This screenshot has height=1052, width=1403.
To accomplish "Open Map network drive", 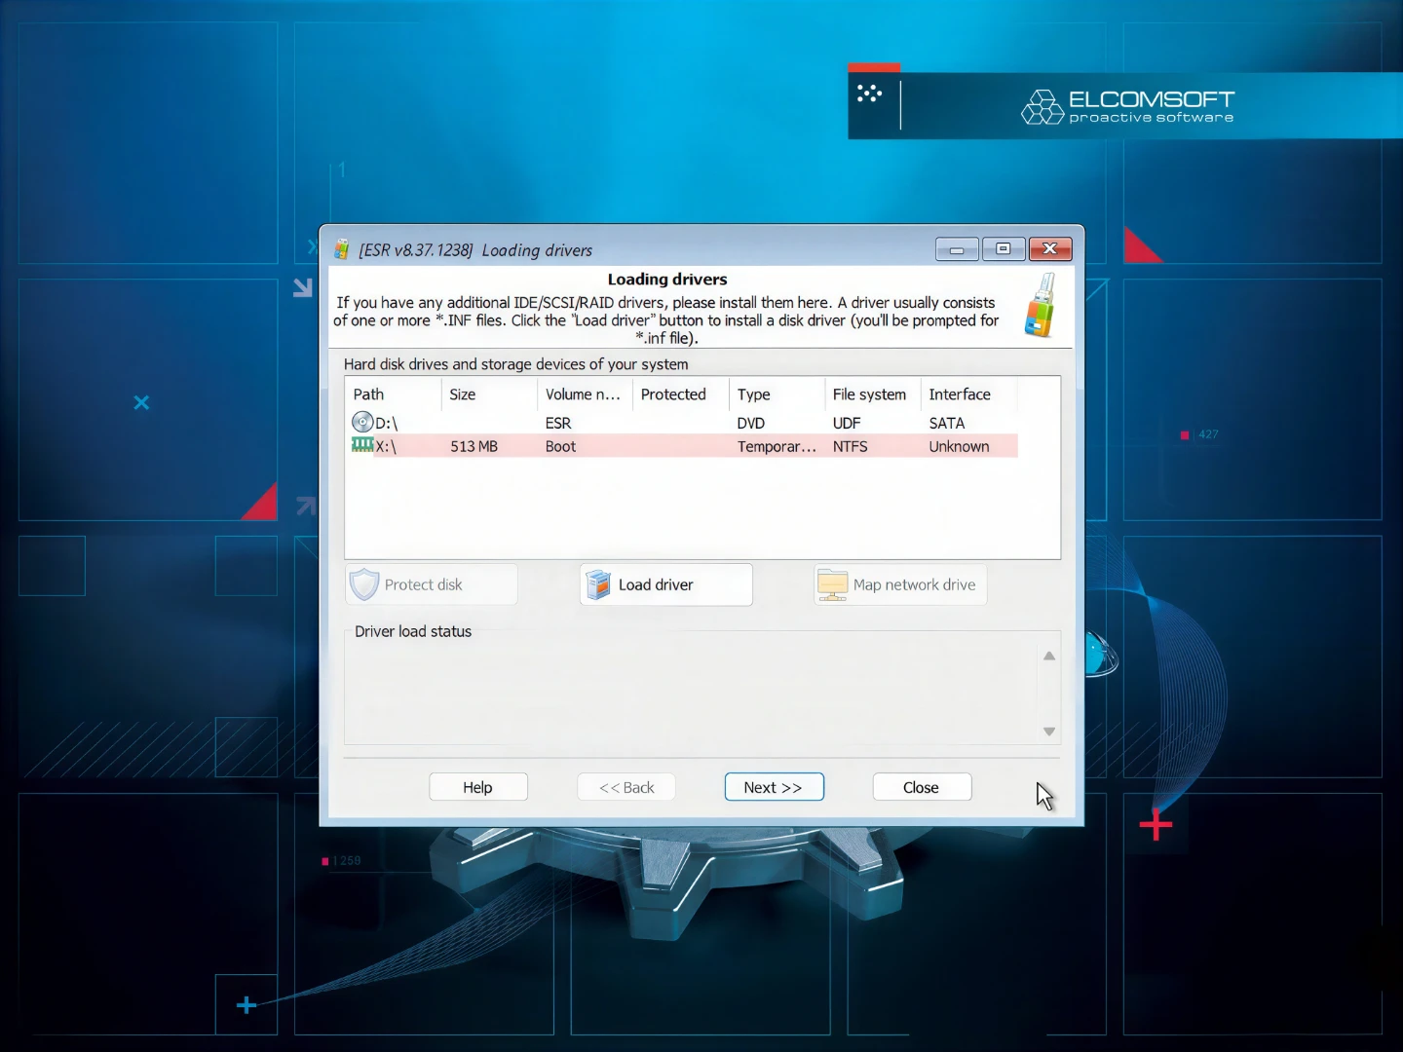I will coord(900,584).
